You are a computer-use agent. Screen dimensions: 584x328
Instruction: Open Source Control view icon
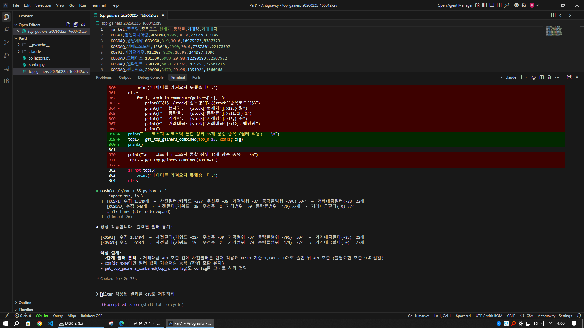click(6, 43)
